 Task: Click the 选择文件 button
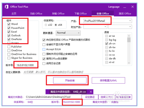(107, 97)
